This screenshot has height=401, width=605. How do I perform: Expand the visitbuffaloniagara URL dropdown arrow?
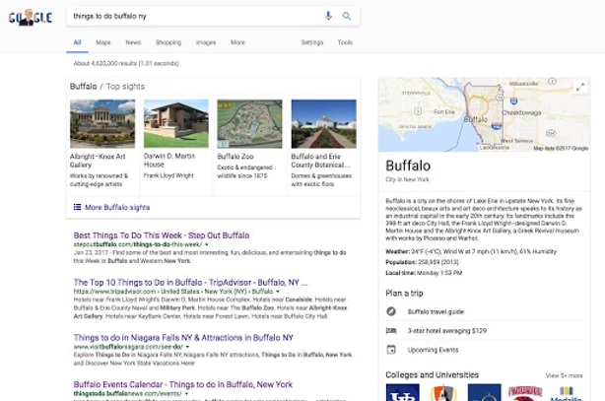coord(187,347)
